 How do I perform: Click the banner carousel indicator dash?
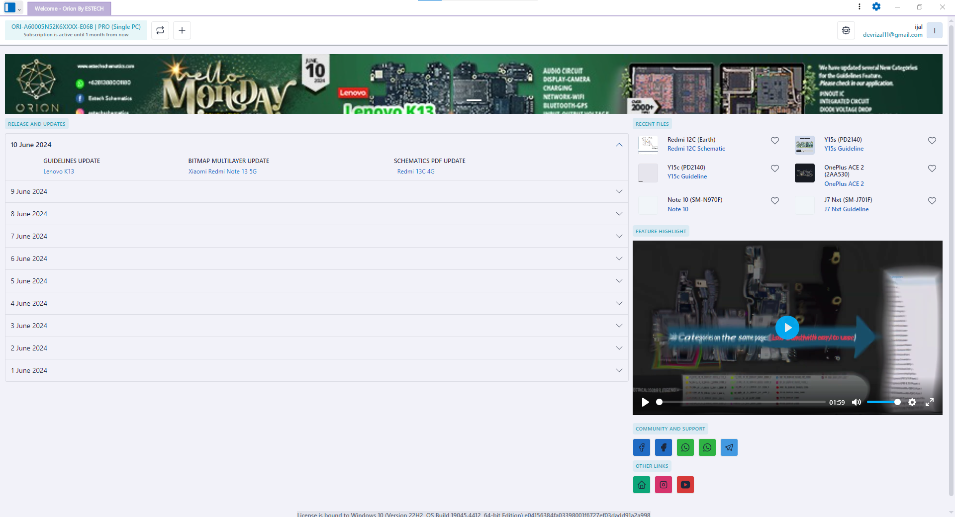tap(474, 100)
